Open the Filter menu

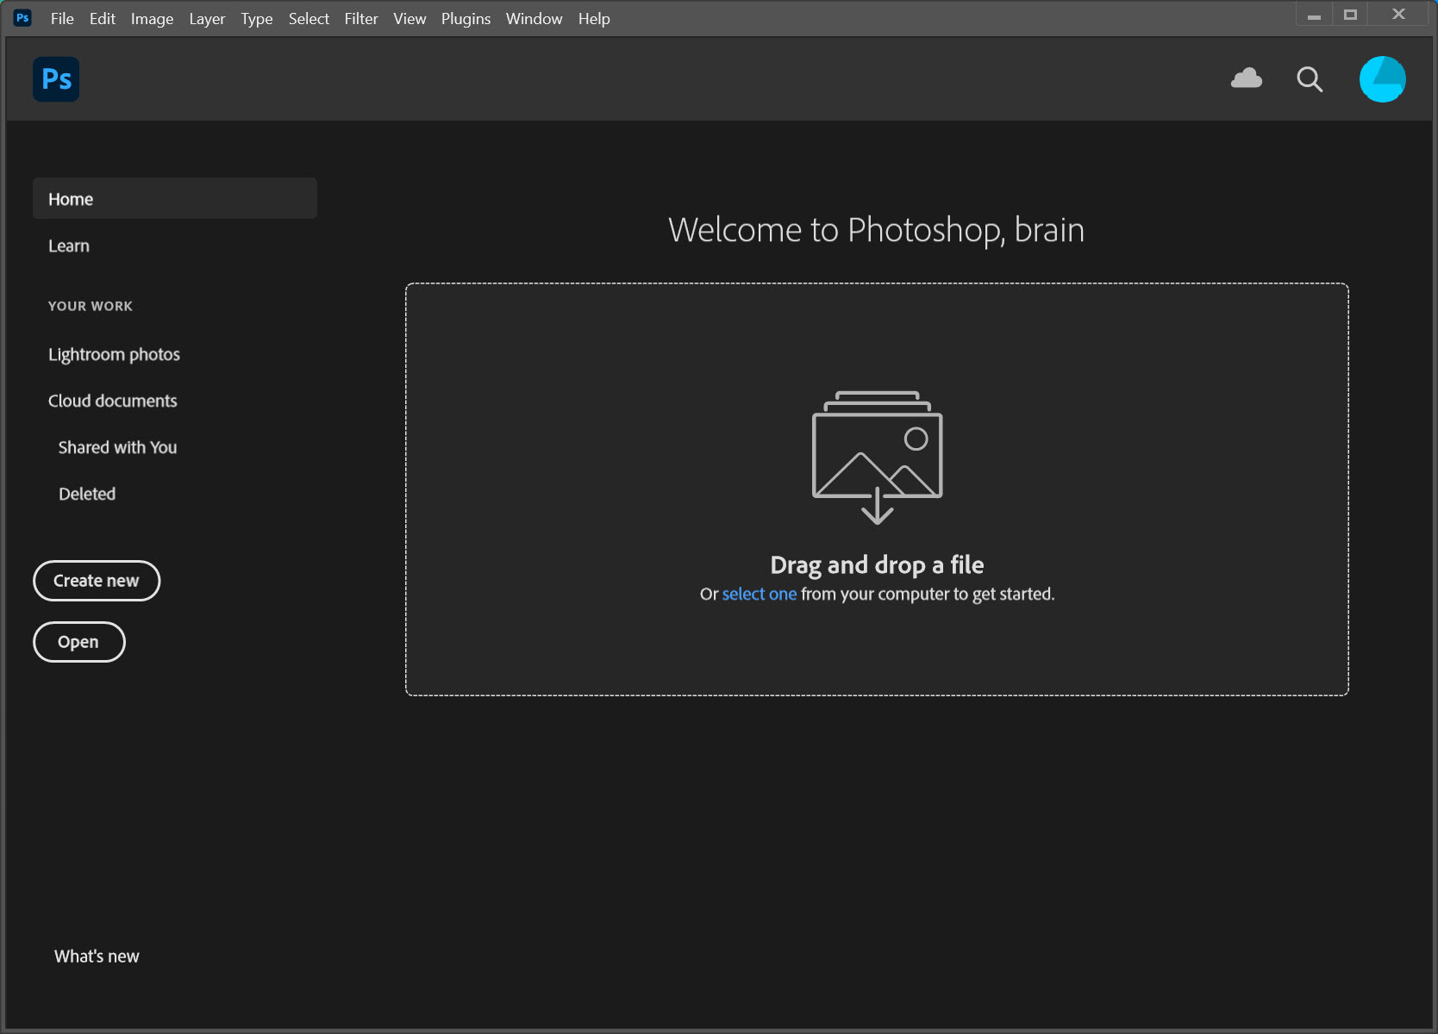coord(361,18)
